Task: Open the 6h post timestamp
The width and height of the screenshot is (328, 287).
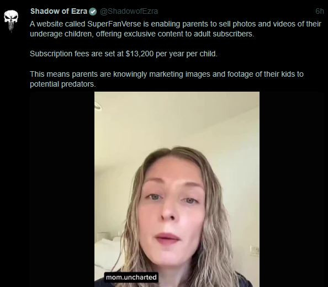Action: (319, 11)
